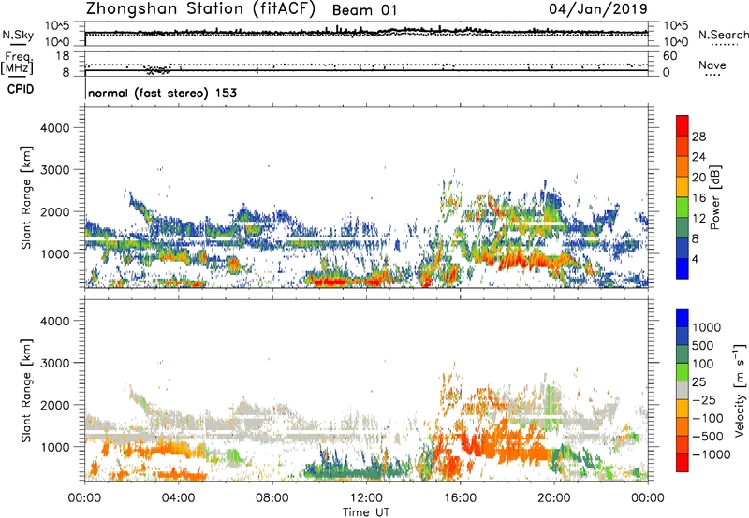Select the 'N.Sky' legend label
This screenshot has width=749, height=518.
coord(18,35)
